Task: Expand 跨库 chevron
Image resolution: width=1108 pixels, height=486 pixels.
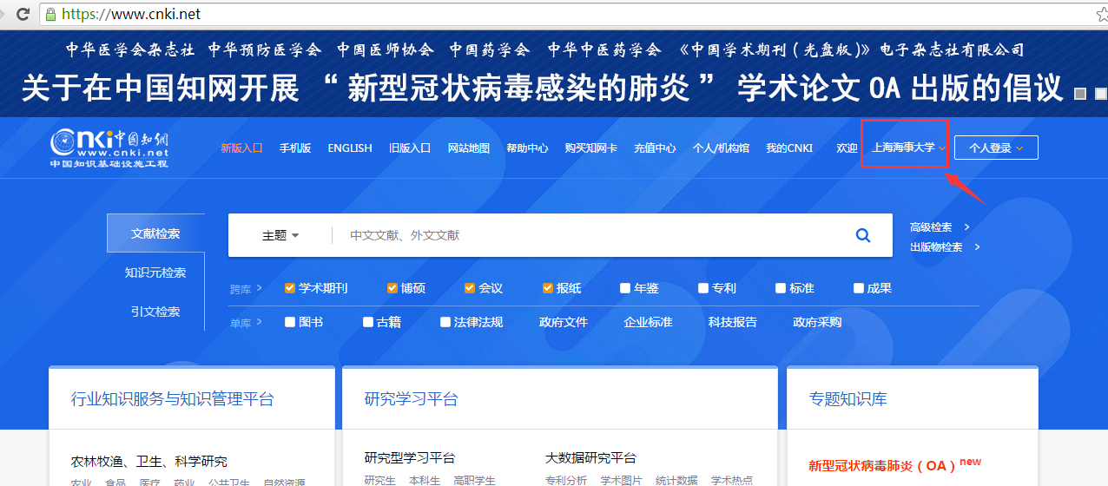Action: pyautogui.click(x=260, y=288)
